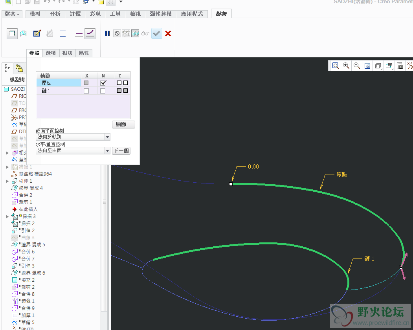Image resolution: width=413 pixels, height=330 pixels.
Task: Switch to the 分析 ribbon tab
Action: pyautogui.click(x=55, y=14)
